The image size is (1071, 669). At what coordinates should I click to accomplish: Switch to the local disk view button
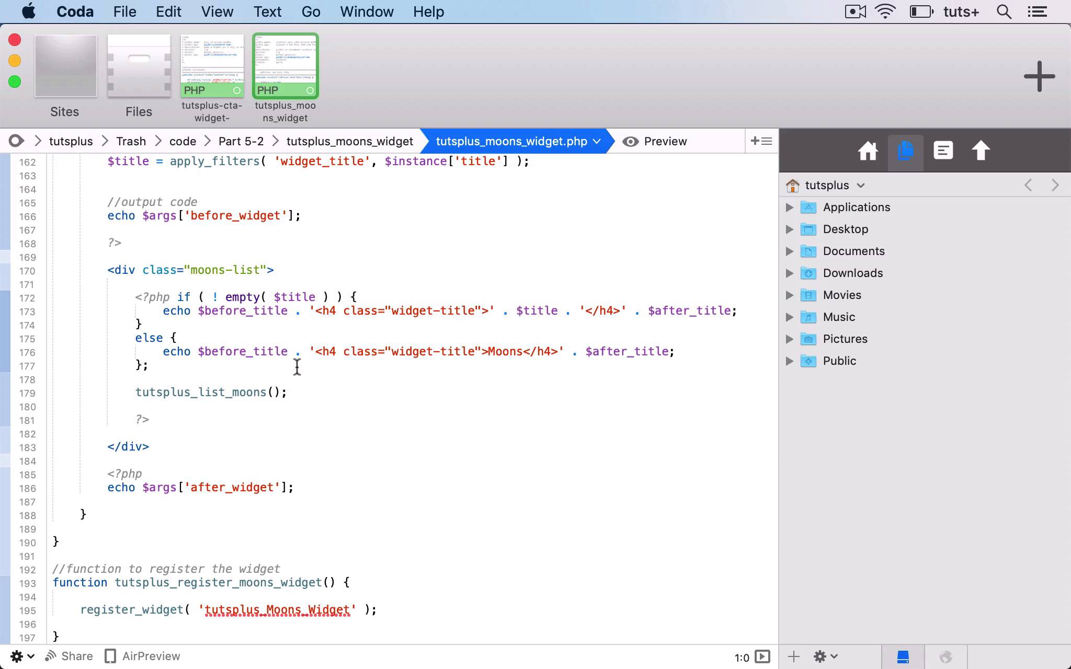point(903,657)
